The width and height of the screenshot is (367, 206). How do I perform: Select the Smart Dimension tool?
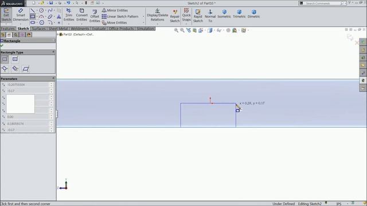pos(21,15)
